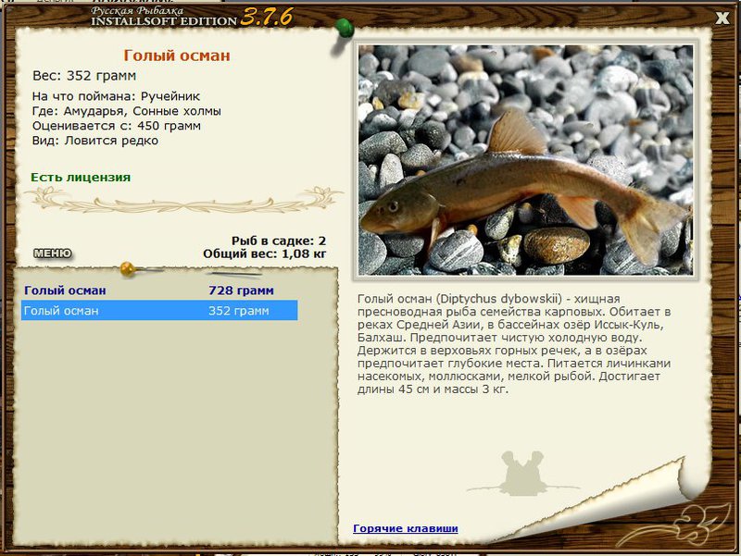Click the На что поймана: Ручейник line
Screen dimensions: 741x556
pos(116,96)
